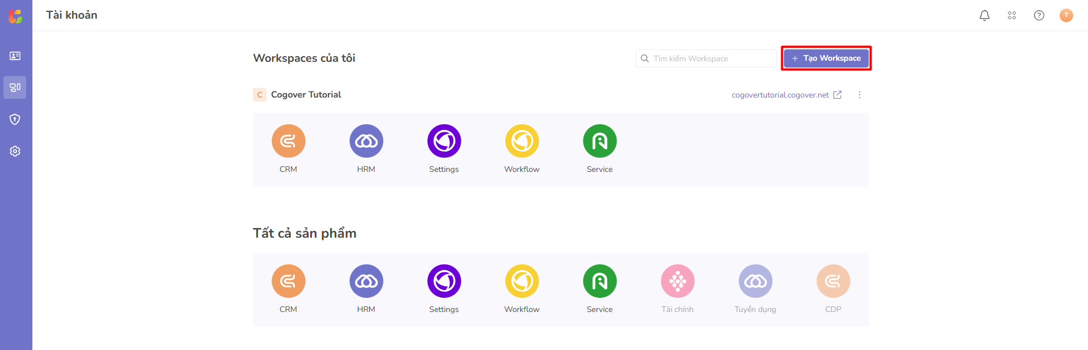The image size is (1088, 350).
Task: Open the Tuyển dụng product icon
Action: click(756, 281)
